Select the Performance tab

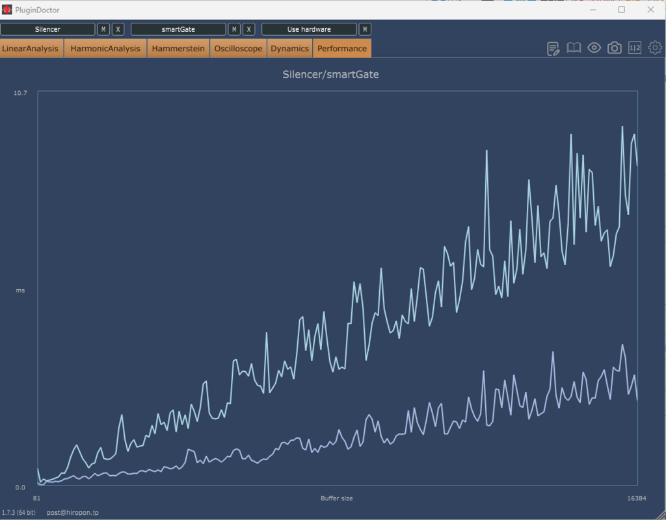coord(342,48)
